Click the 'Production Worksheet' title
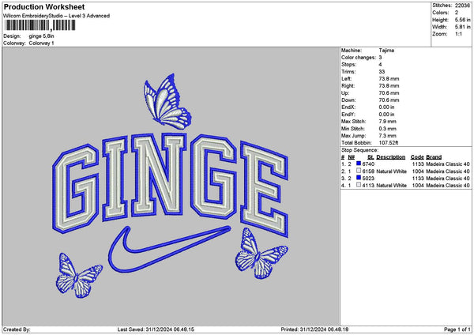 pos(44,7)
